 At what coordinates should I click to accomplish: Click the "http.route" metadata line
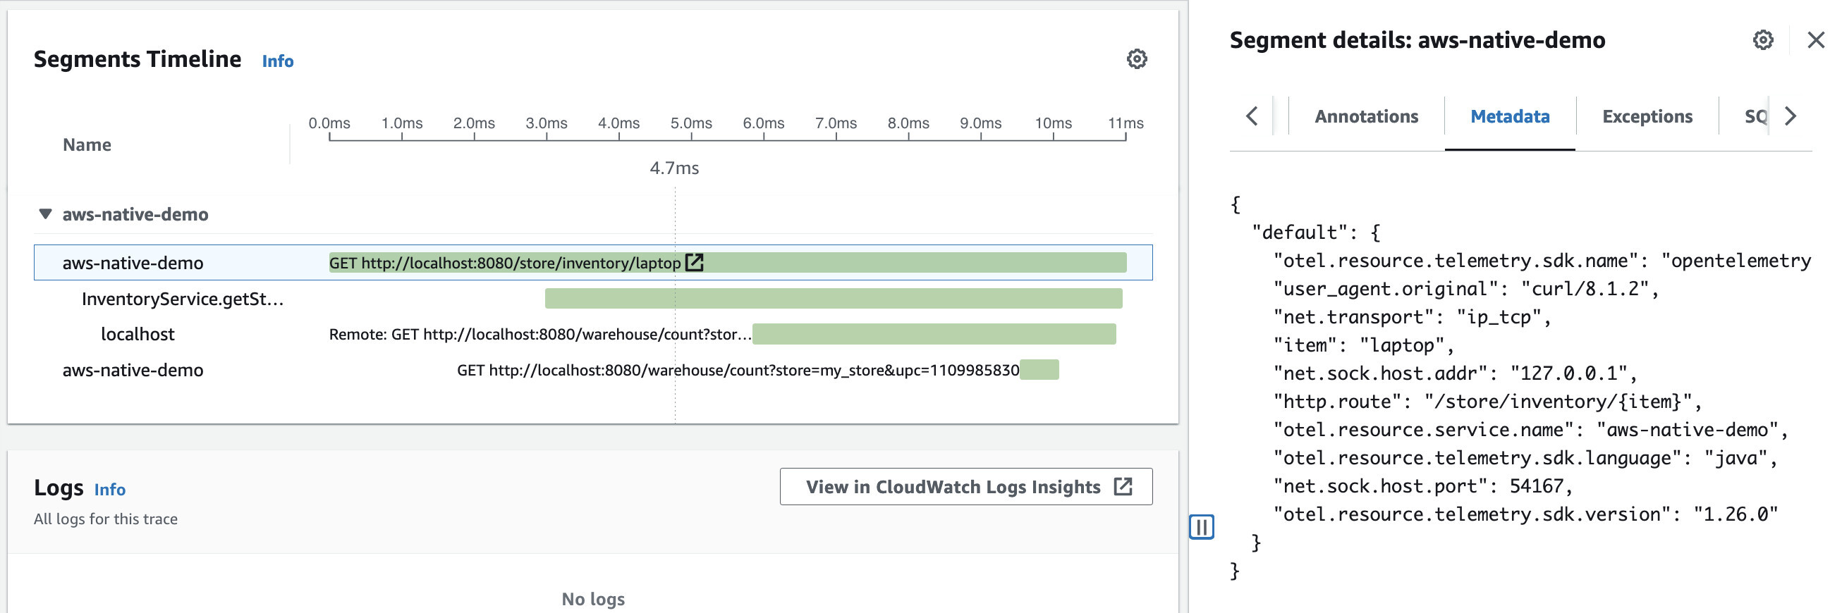point(1487,402)
